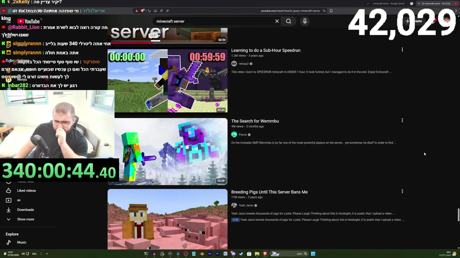Clear the search box with the X
This screenshot has width=460, height=258.
(x=277, y=21)
